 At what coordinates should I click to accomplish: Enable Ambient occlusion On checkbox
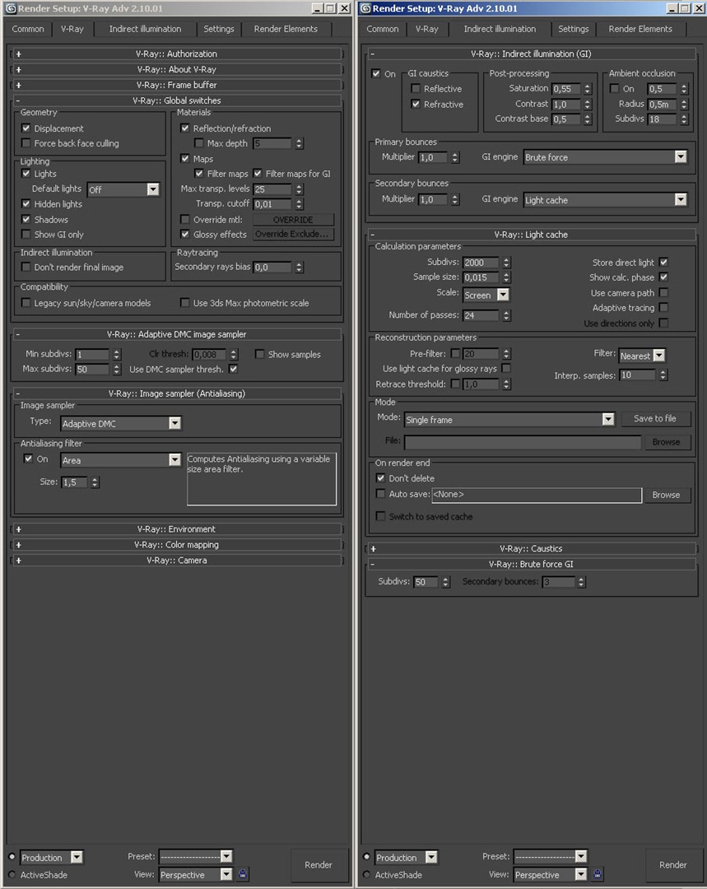coord(615,88)
